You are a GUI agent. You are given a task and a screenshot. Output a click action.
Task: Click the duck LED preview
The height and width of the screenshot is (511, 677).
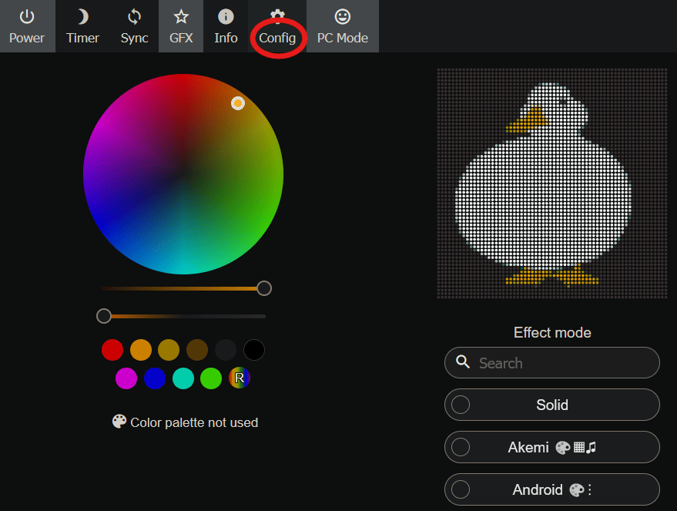[x=551, y=183]
